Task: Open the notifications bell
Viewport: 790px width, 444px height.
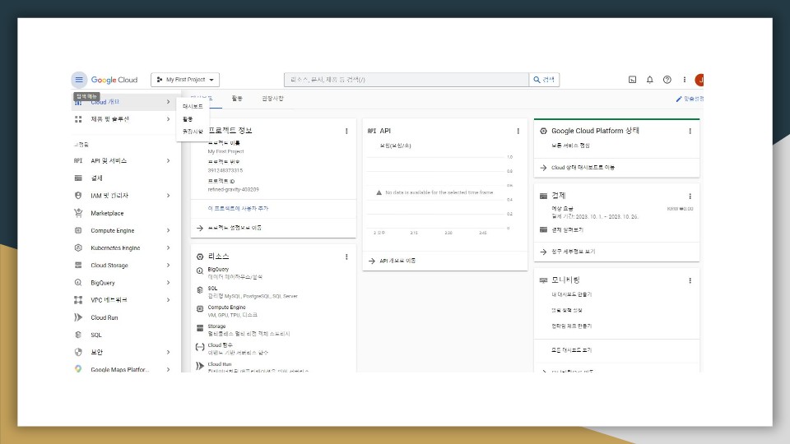Action: [x=649, y=80]
